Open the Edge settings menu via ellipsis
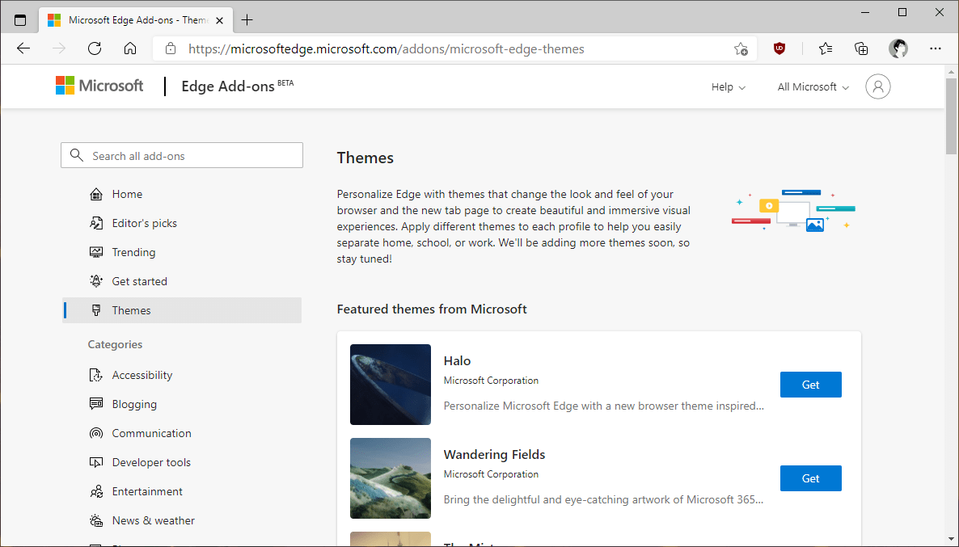 click(x=936, y=48)
